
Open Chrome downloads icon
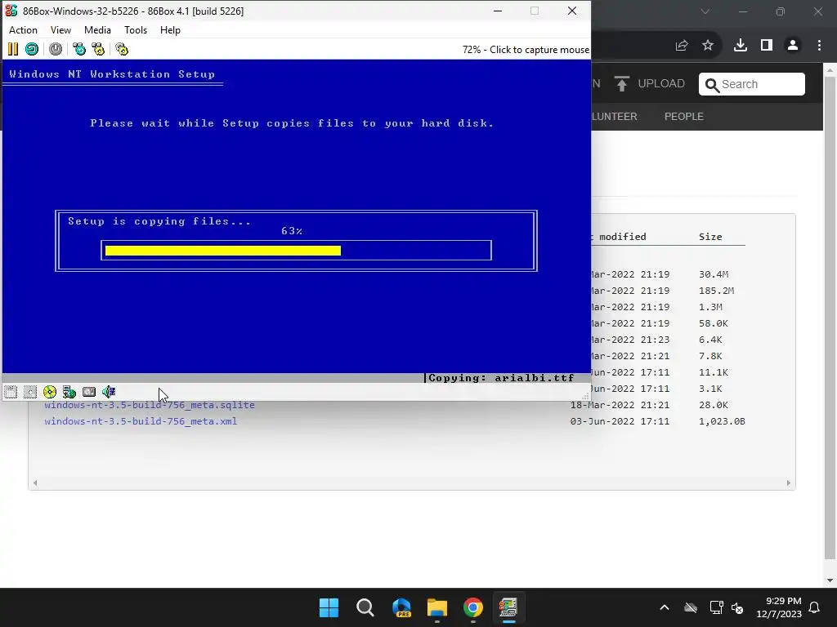pyautogui.click(x=741, y=46)
